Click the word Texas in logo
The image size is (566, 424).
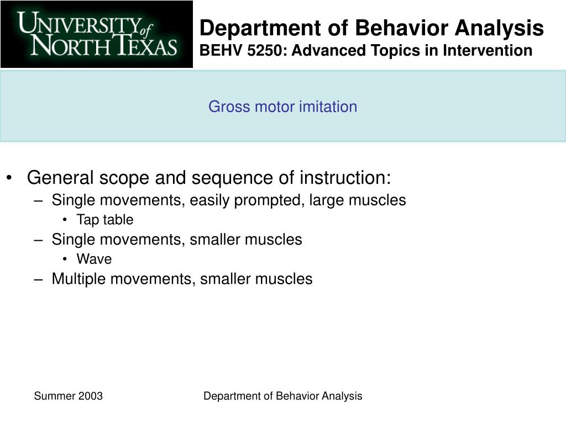coord(144,45)
